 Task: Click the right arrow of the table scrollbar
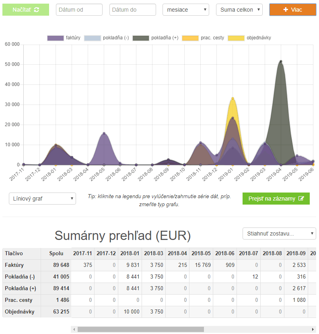tap(313, 329)
